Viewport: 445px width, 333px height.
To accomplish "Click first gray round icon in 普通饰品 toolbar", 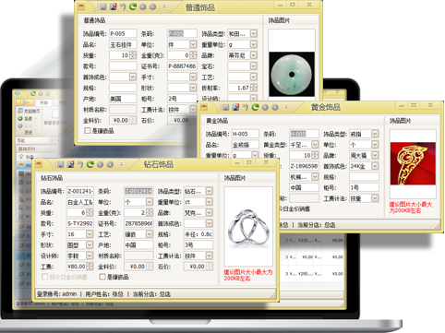I will [x=143, y=6].
